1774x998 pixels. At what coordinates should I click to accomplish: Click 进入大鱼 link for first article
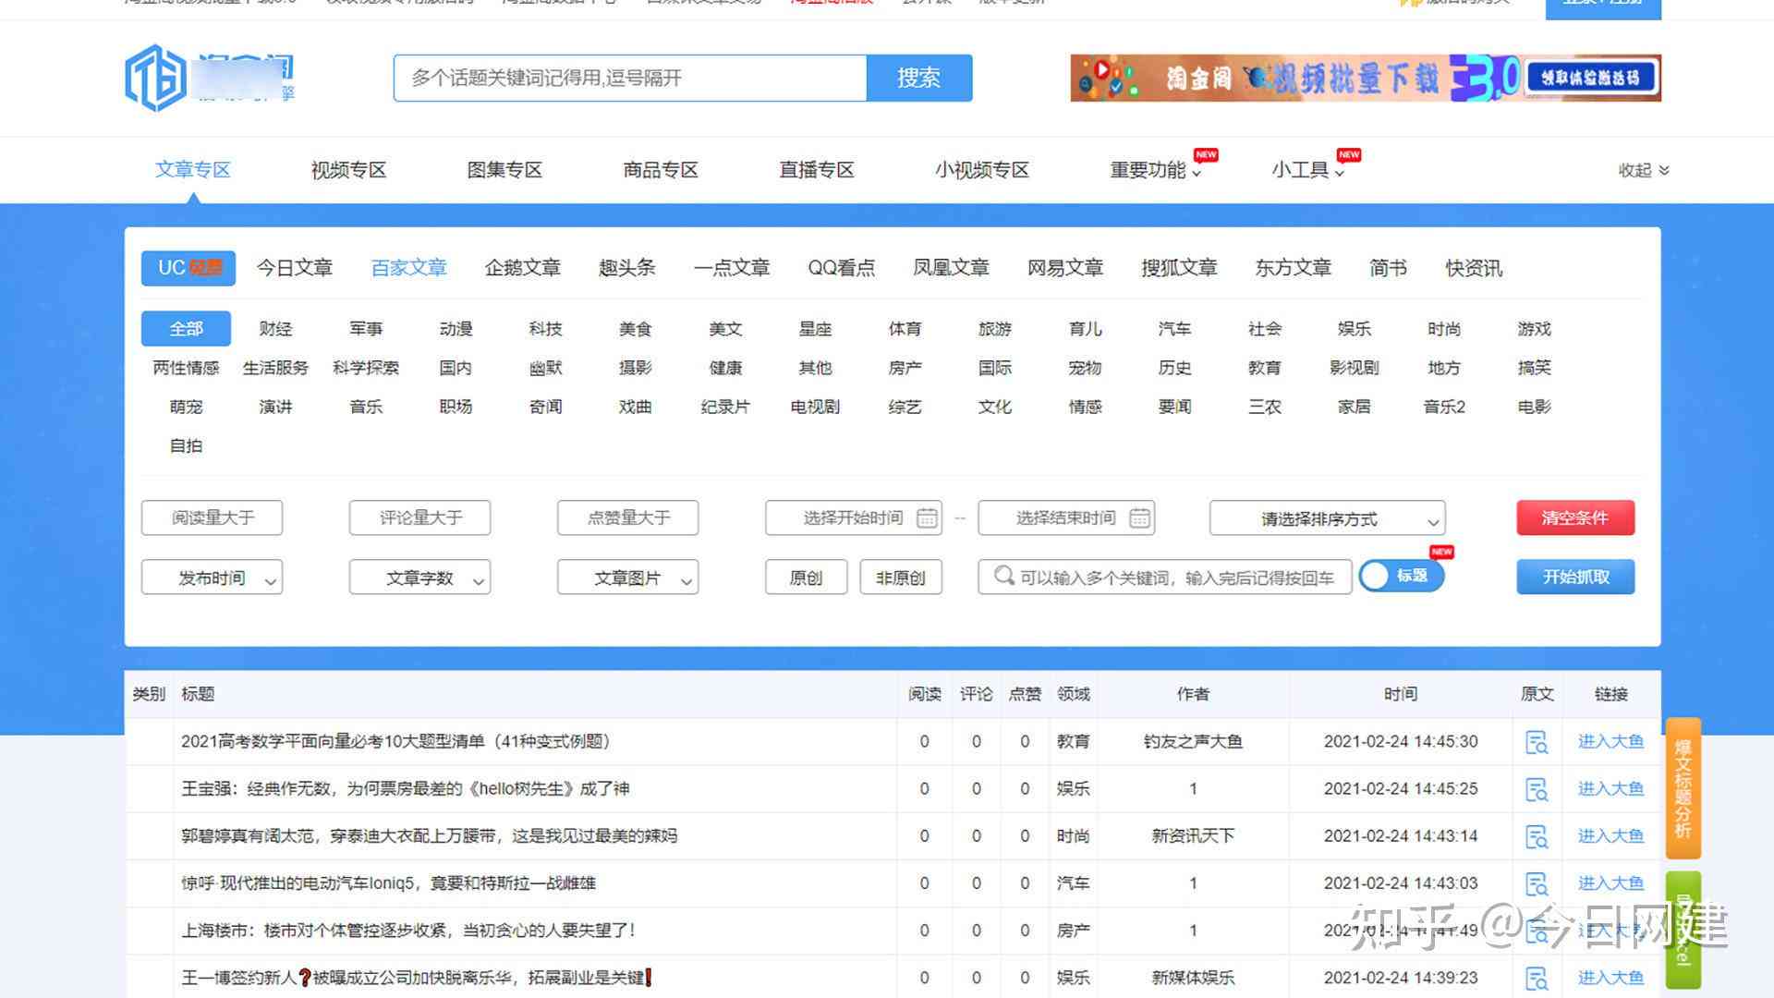[x=1609, y=742]
